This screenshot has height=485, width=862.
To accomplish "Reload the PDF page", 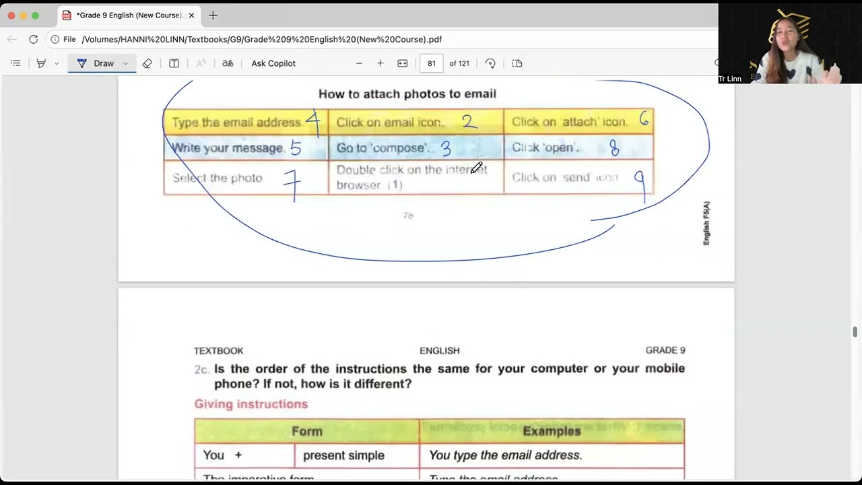I will pos(33,39).
